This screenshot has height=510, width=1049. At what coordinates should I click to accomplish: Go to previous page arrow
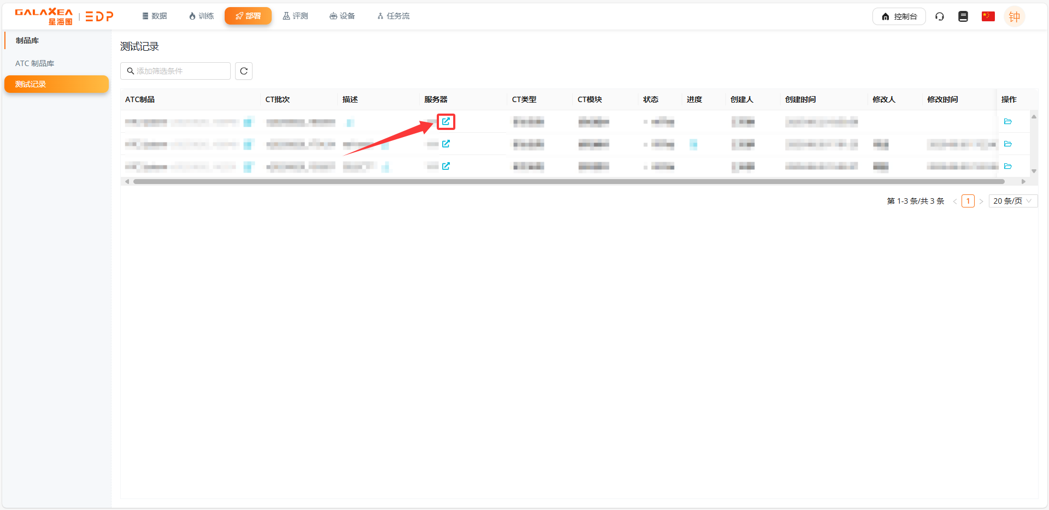pos(955,201)
